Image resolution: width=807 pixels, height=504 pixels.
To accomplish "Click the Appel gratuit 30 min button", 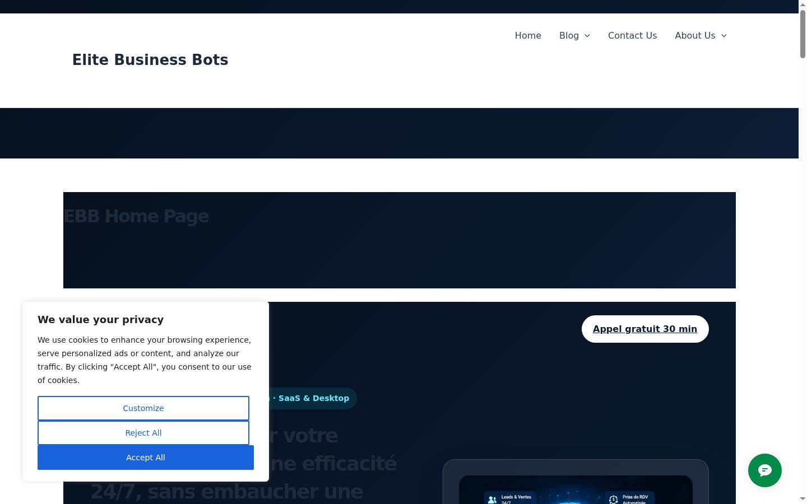I will click(645, 329).
